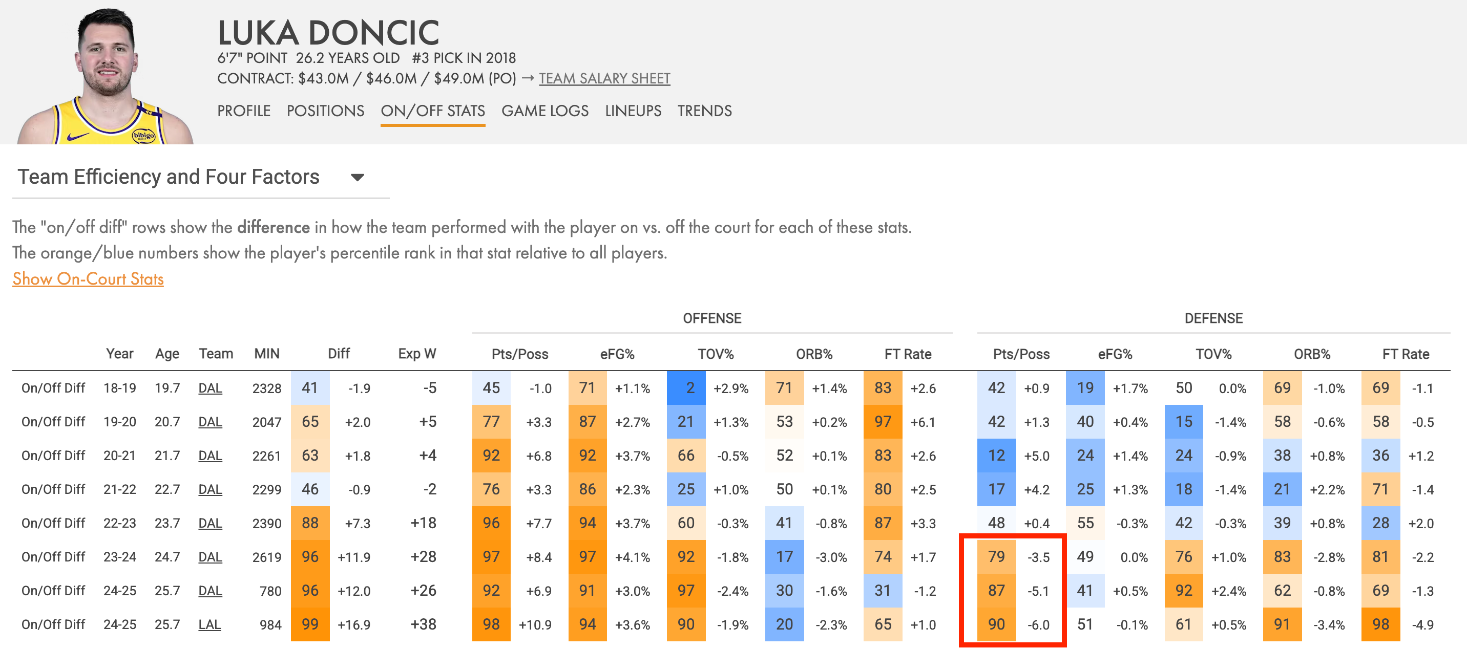
Task: Click the orange 99 Diff percentile cell
Action: (310, 624)
